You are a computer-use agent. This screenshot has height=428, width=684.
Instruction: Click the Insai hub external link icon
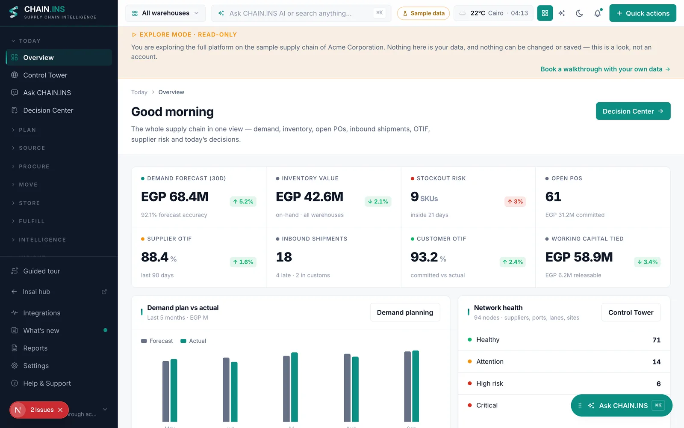[104, 291]
